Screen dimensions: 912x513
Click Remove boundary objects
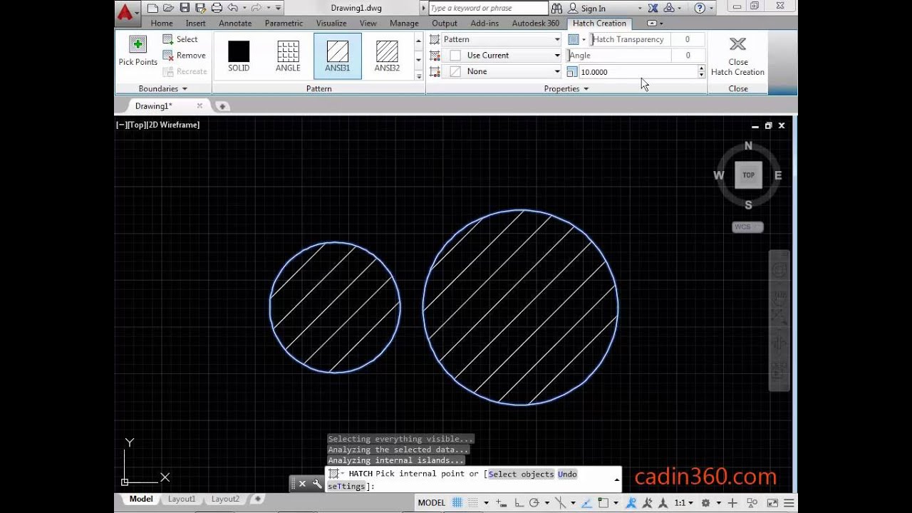[184, 55]
